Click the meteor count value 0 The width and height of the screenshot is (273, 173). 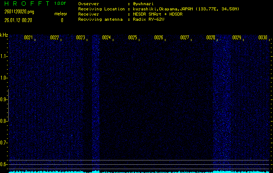coord(62,20)
